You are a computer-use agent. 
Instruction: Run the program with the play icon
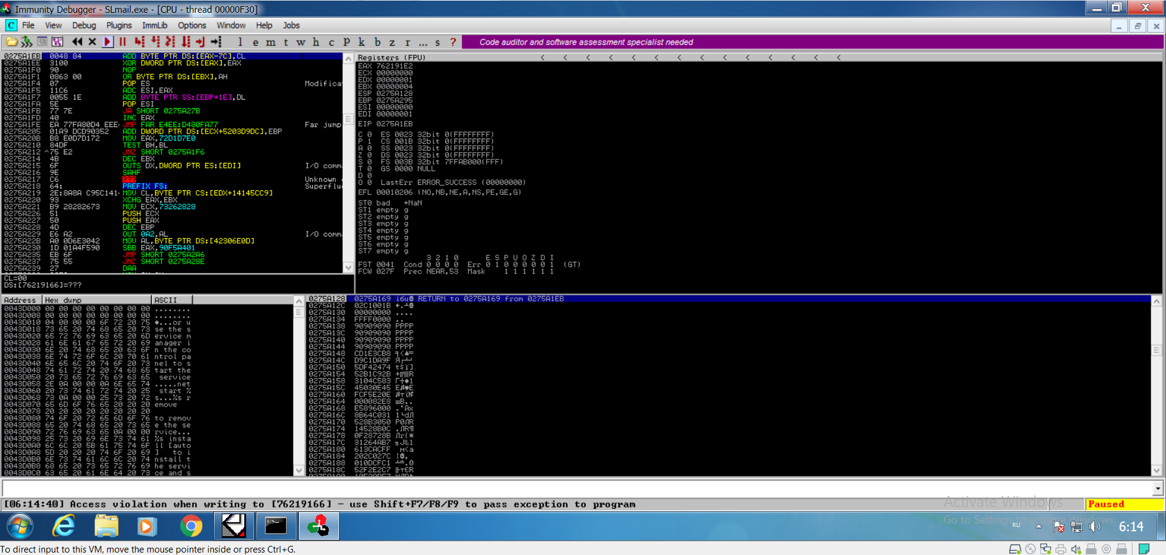click(x=108, y=42)
